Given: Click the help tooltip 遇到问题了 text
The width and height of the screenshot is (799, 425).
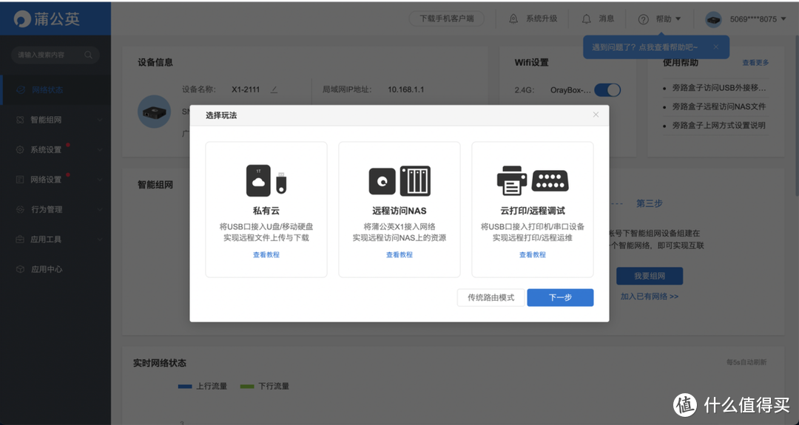Looking at the screenshot, I should coord(644,47).
